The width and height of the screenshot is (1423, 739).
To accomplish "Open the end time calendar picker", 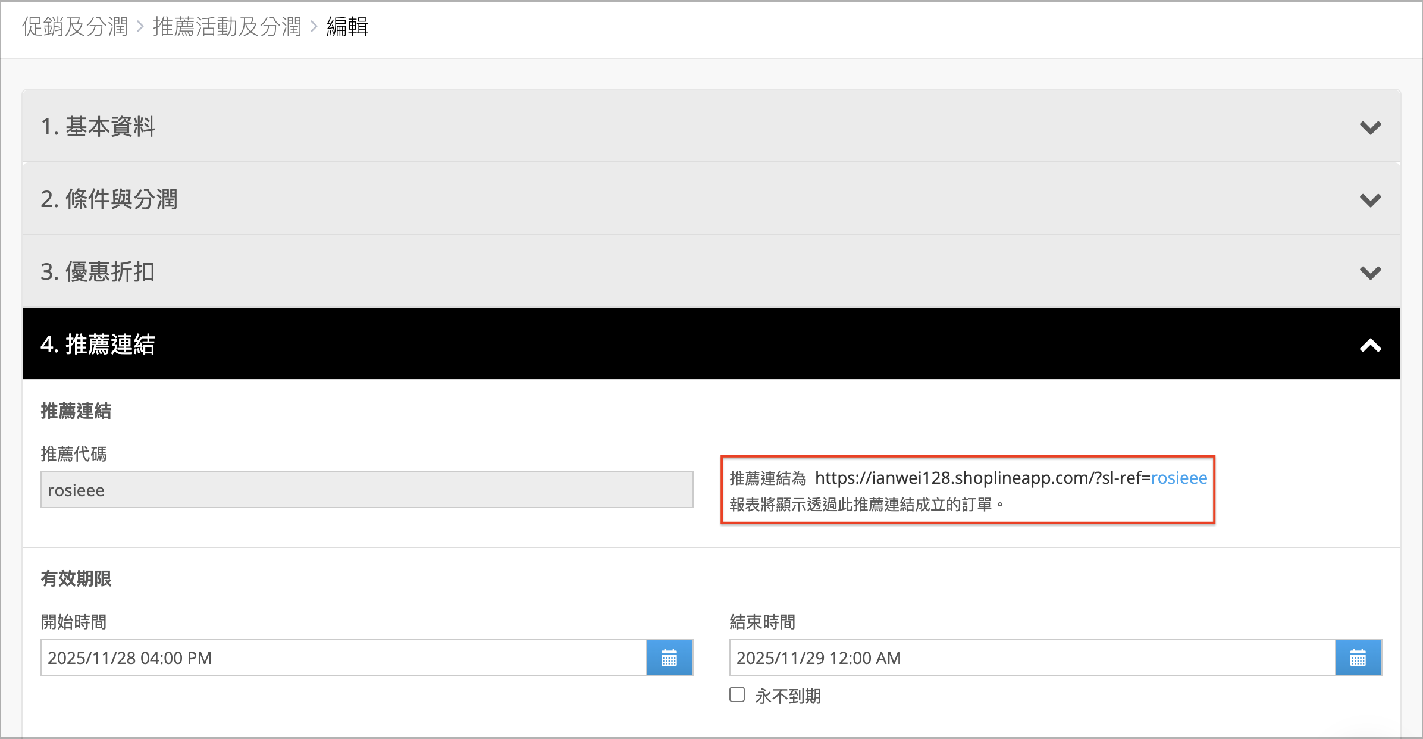I will (1358, 657).
